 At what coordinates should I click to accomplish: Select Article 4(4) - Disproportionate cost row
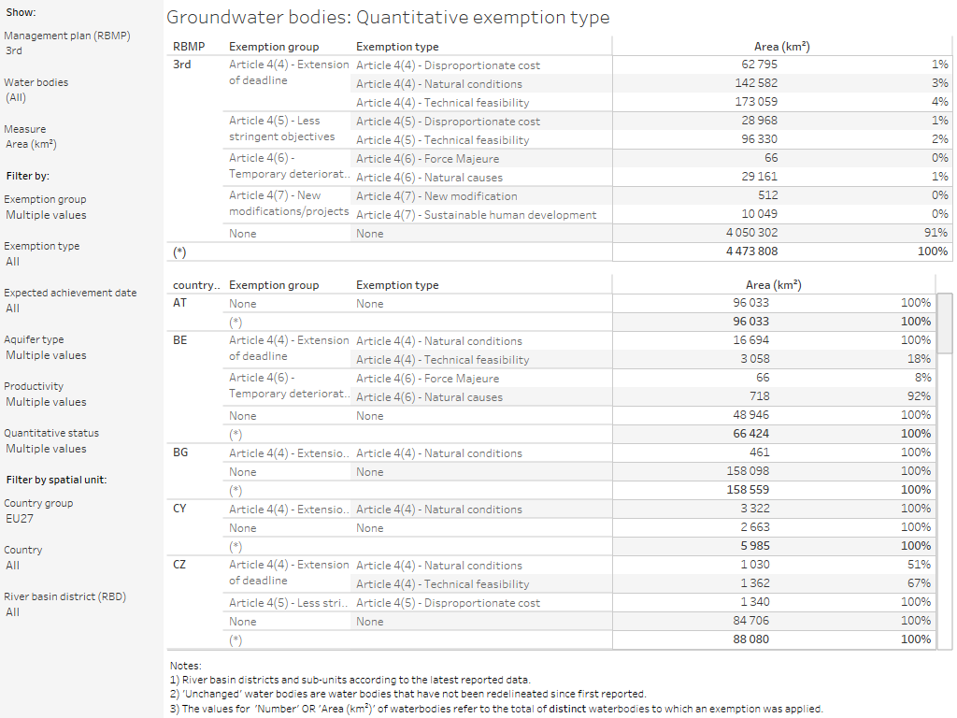click(448, 65)
